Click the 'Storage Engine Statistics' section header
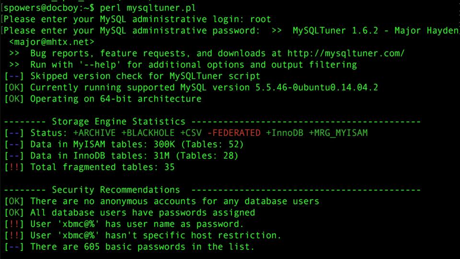 coord(118,122)
